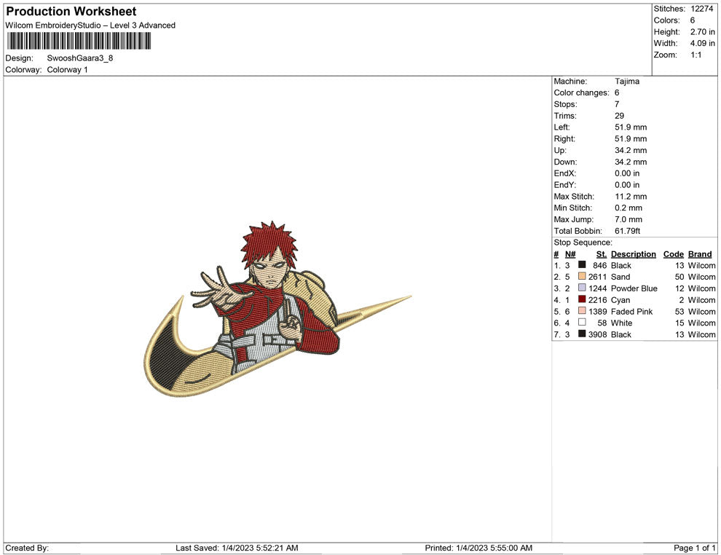
Task: Click the Production Worksheet title
Action: point(71,12)
